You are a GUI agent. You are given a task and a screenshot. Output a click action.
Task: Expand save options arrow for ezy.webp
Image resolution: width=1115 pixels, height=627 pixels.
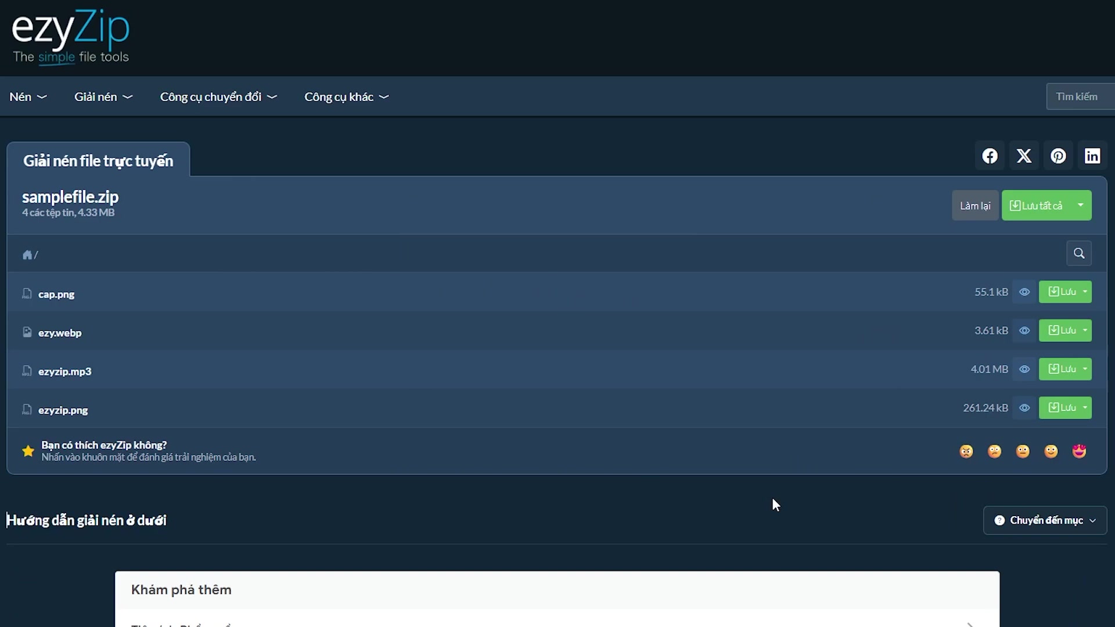click(1085, 330)
